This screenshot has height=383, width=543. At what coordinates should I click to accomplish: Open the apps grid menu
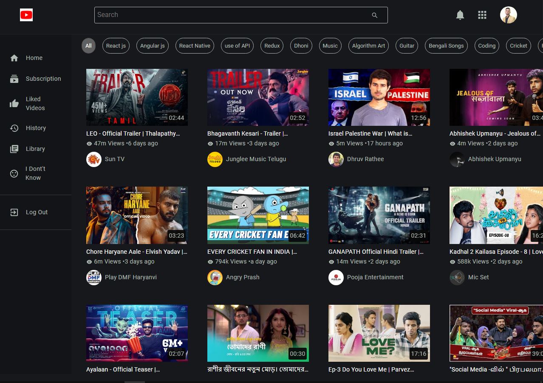(482, 15)
